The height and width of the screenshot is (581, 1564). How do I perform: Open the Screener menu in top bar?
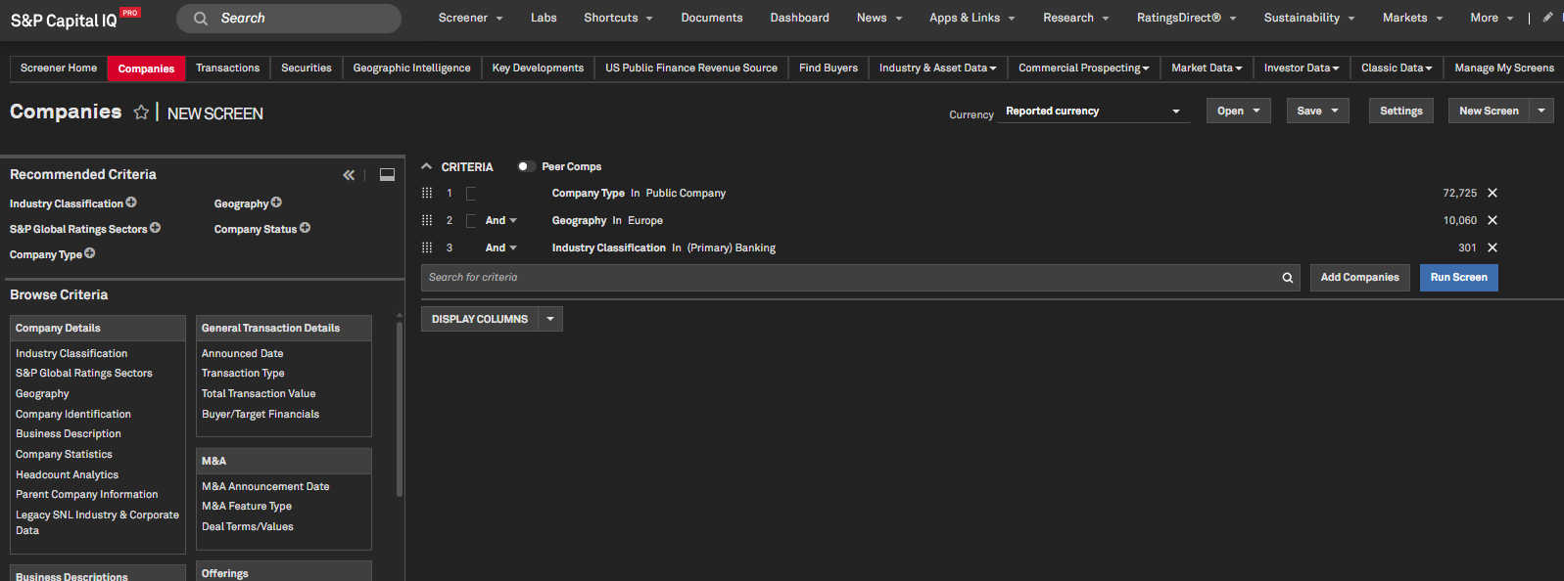click(x=470, y=18)
